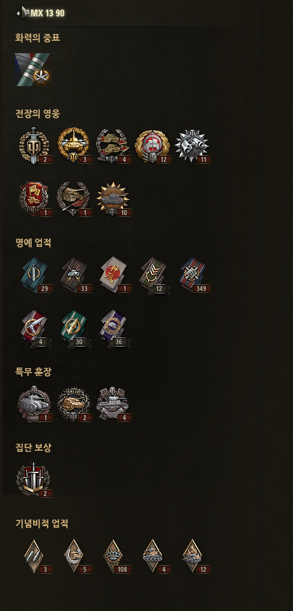Click the purple tank ribbon with count 36

point(114,328)
